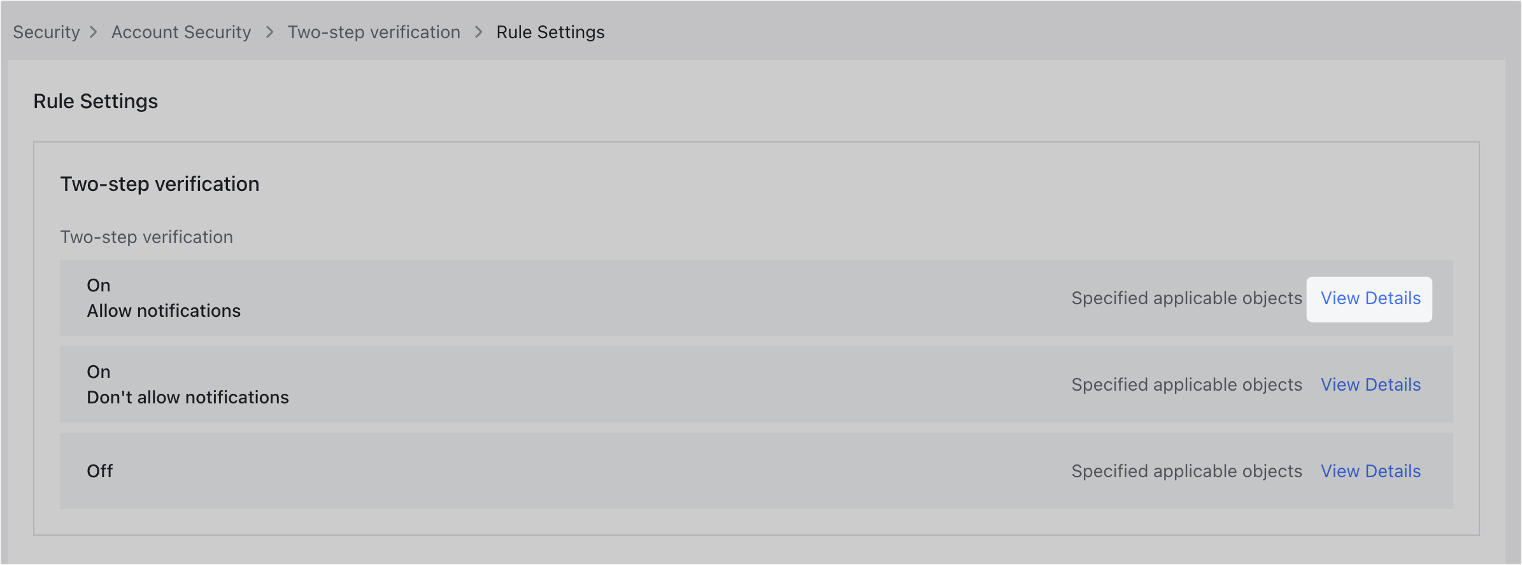Select the Off rule row
The height and width of the screenshot is (565, 1522).
pyautogui.click(x=509, y=471)
